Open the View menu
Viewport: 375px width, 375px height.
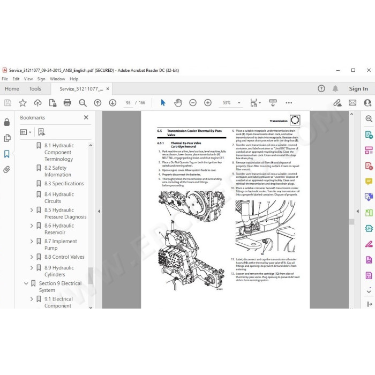pos(28,79)
